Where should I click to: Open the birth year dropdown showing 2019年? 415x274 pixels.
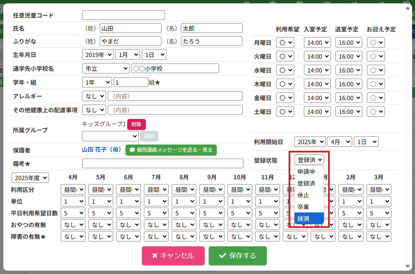point(98,54)
